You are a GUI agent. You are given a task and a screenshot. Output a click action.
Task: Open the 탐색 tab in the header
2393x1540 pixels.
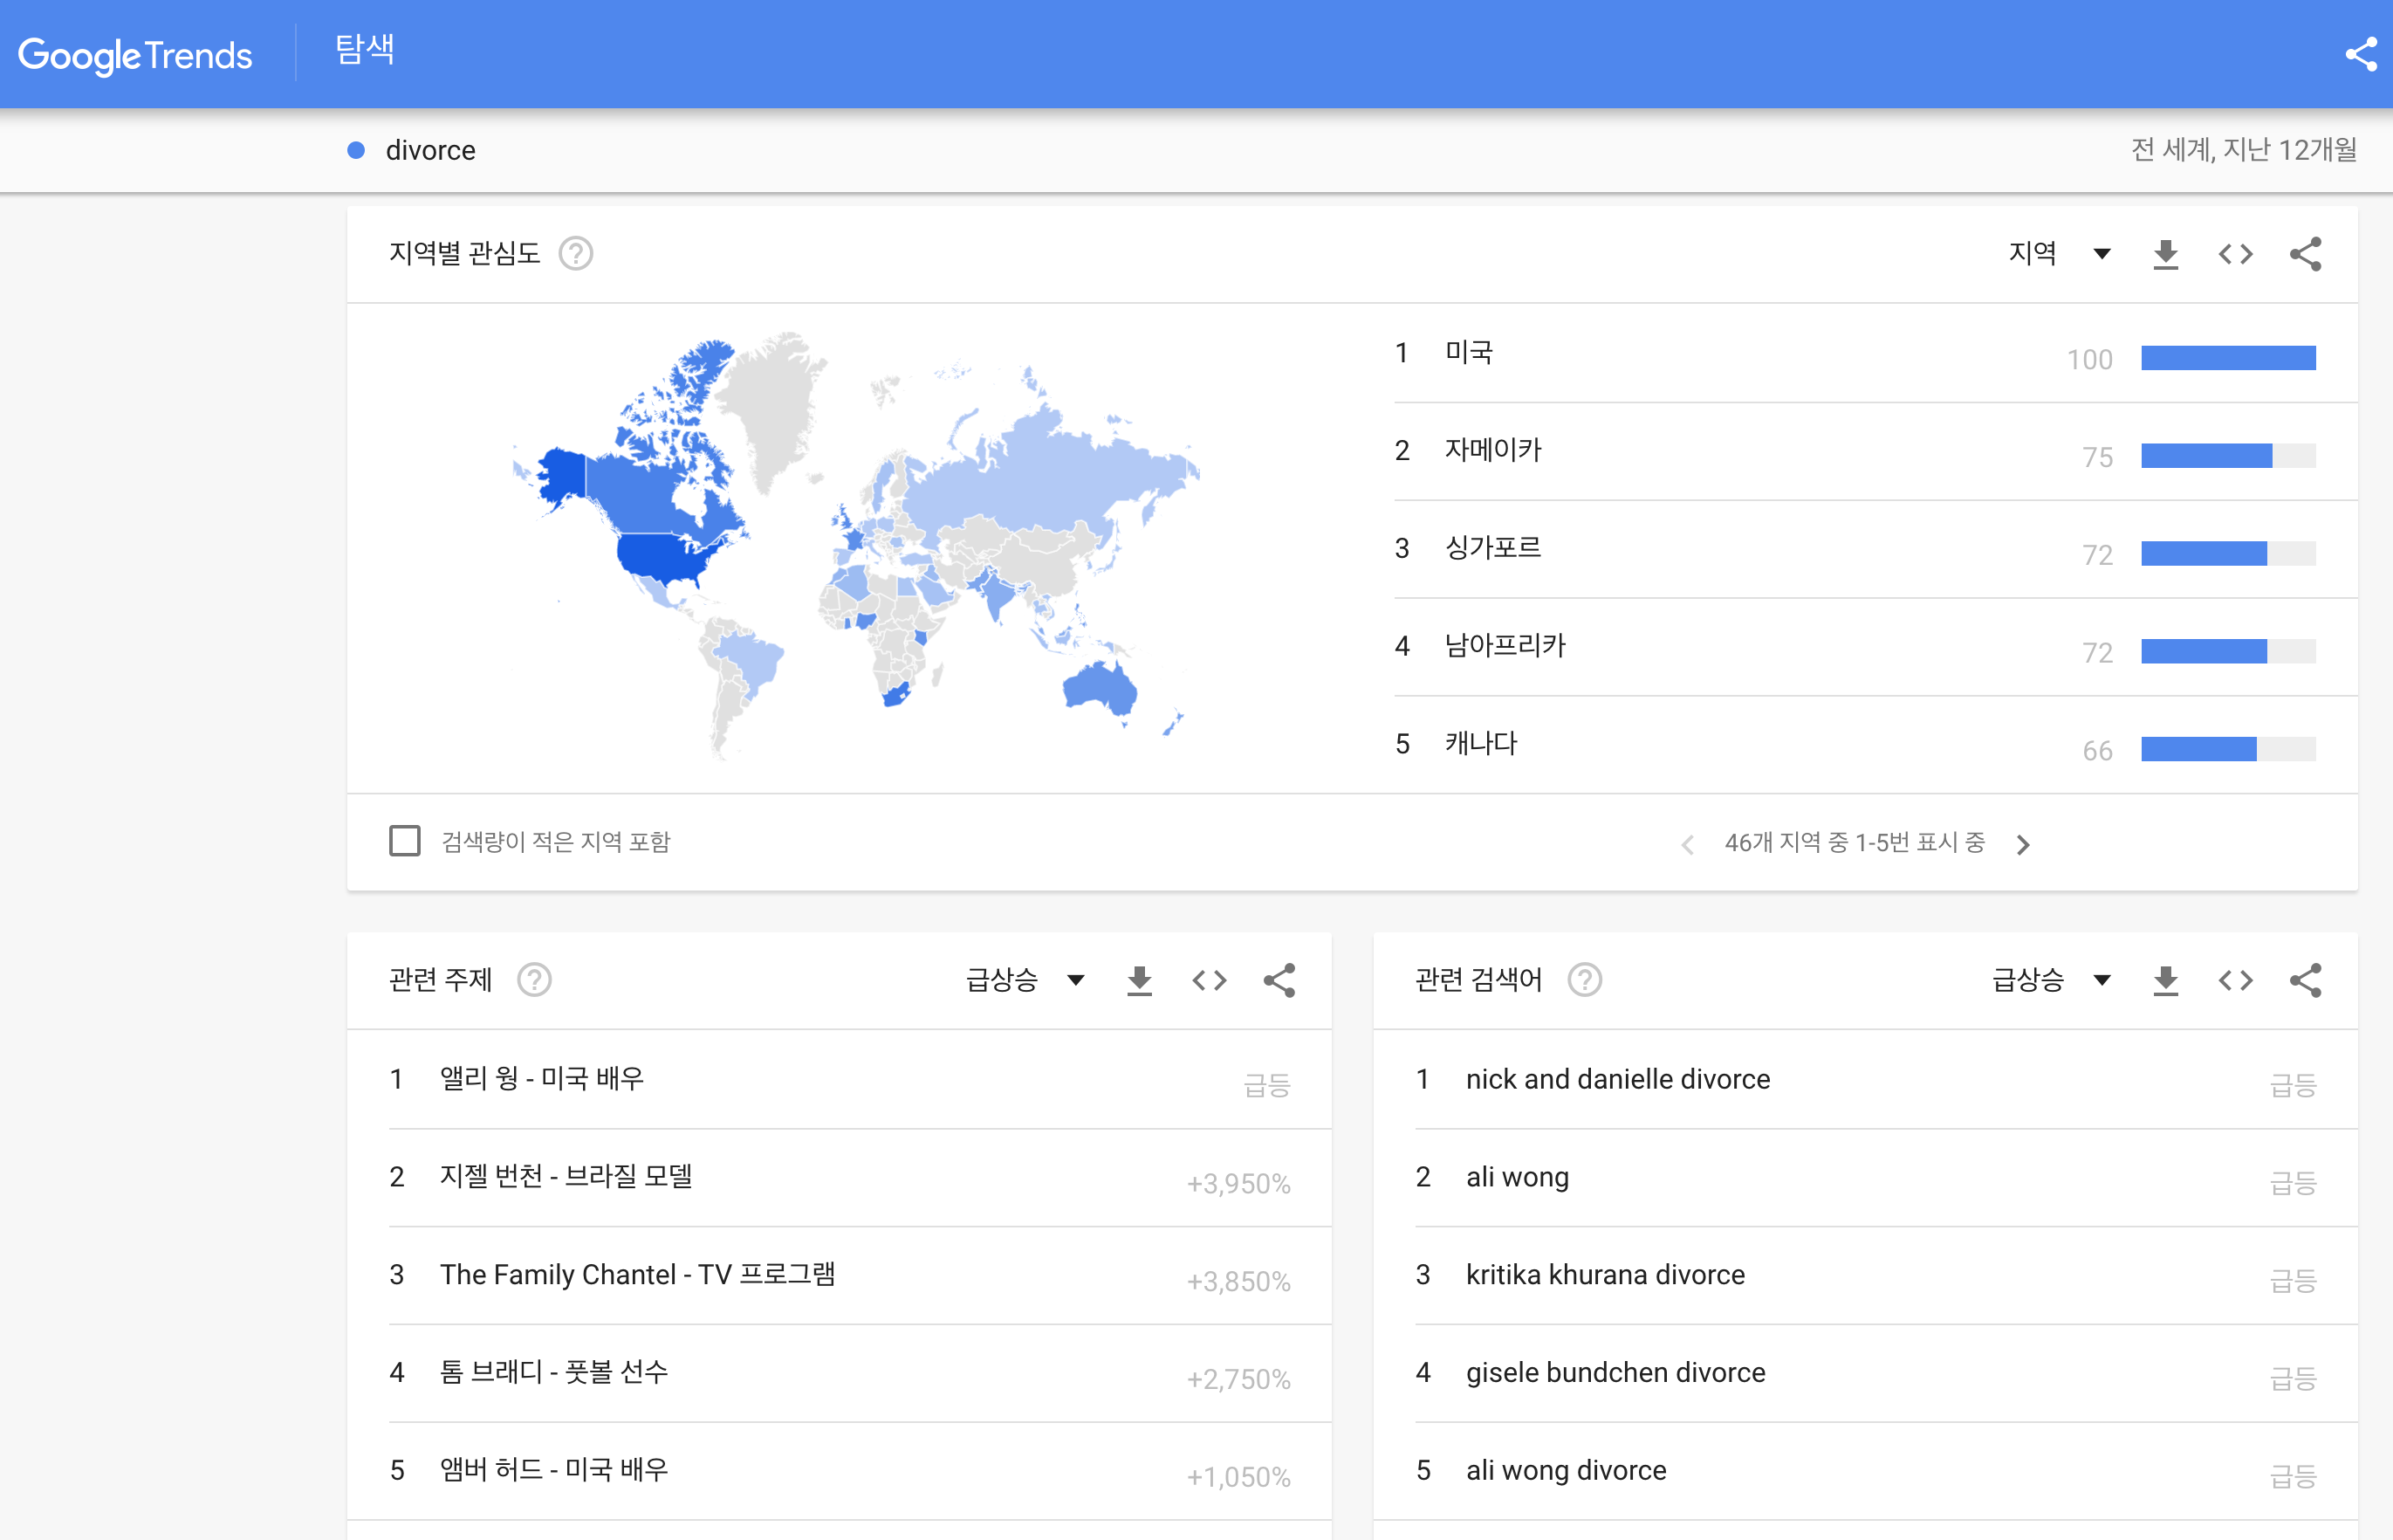364,50
